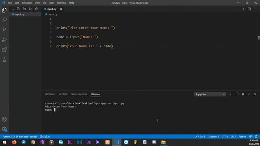Switch to the PROBLEMS panel tab
This screenshot has width=260, height=146.
coord(50,94)
